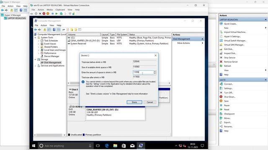Click Connect icon under win10 actions

pyautogui.click(x=221, y=84)
